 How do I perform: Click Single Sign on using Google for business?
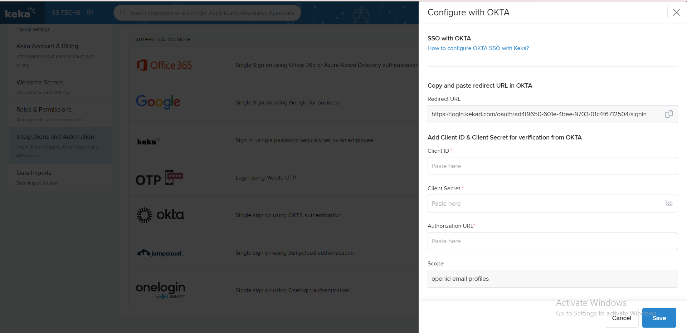[288, 103]
